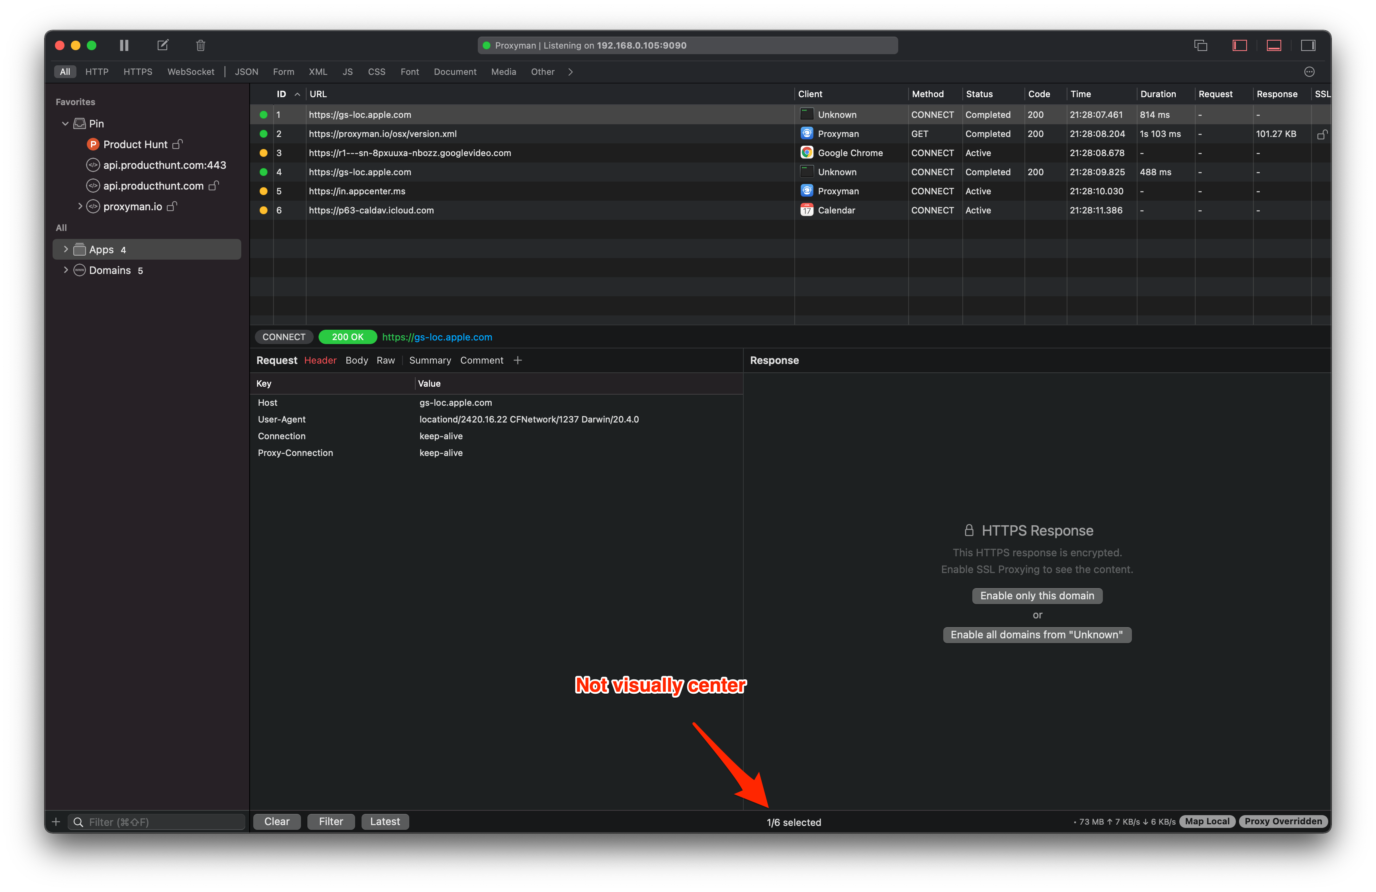The width and height of the screenshot is (1376, 892).
Task: Expand the Apps tree item
Action: [x=65, y=249]
